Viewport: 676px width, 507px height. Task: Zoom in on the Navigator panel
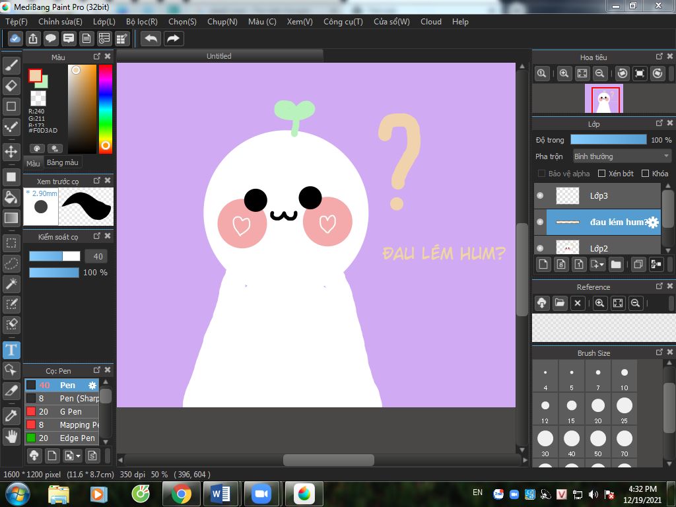[564, 73]
